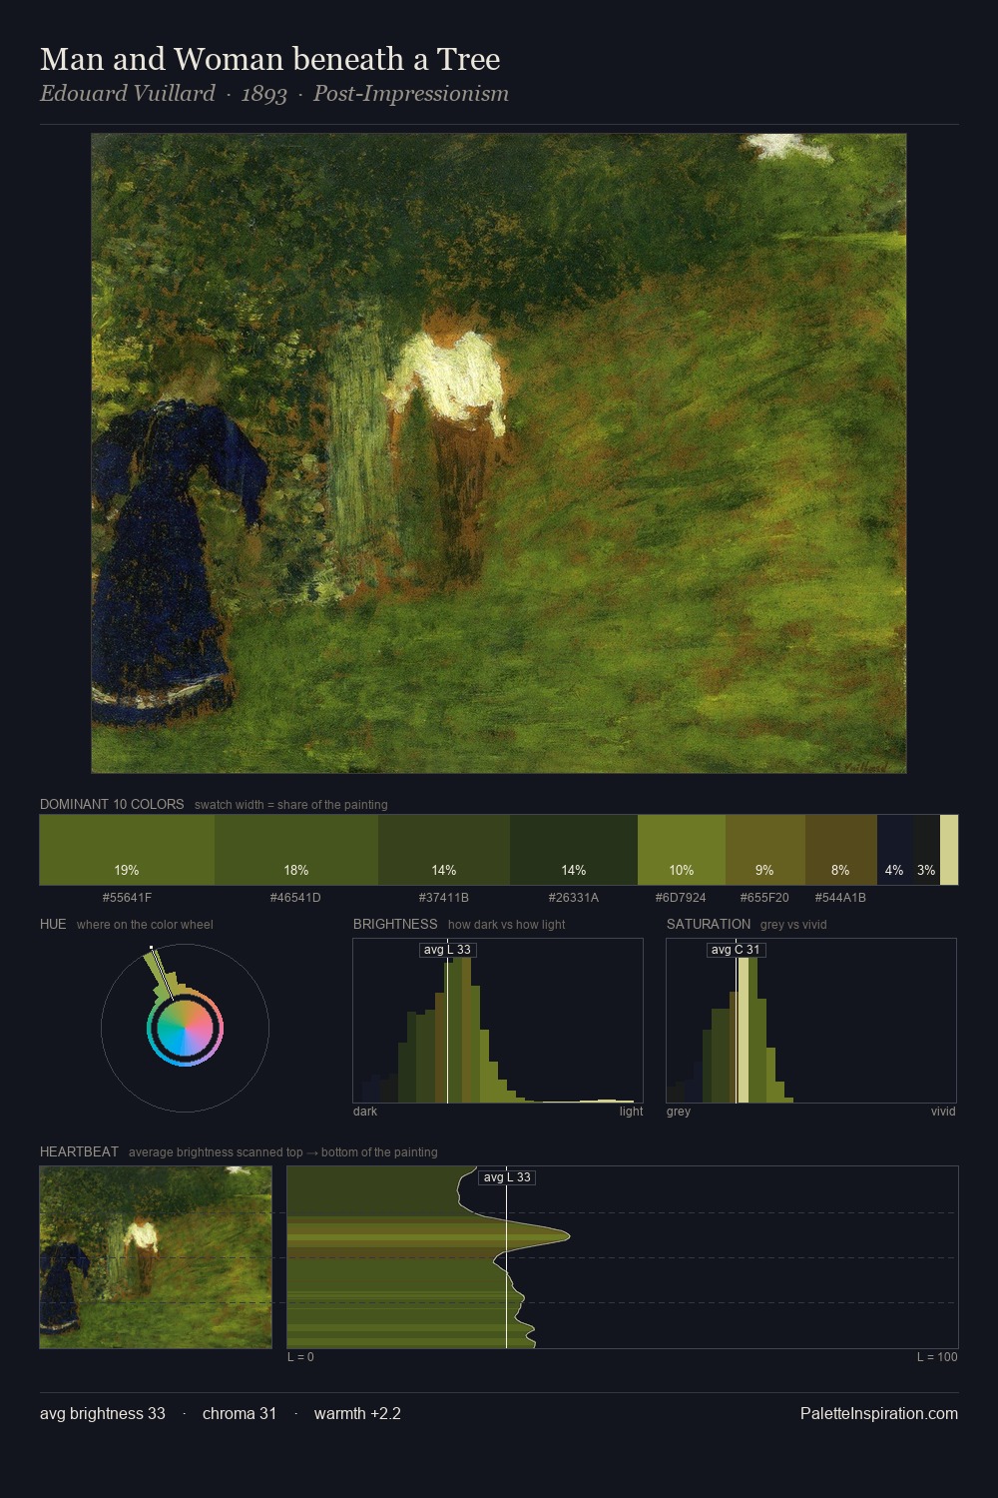The height and width of the screenshot is (1498, 998).
Task: Click the 'L = 100' heartbeat axis label
Action: (x=937, y=1357)
